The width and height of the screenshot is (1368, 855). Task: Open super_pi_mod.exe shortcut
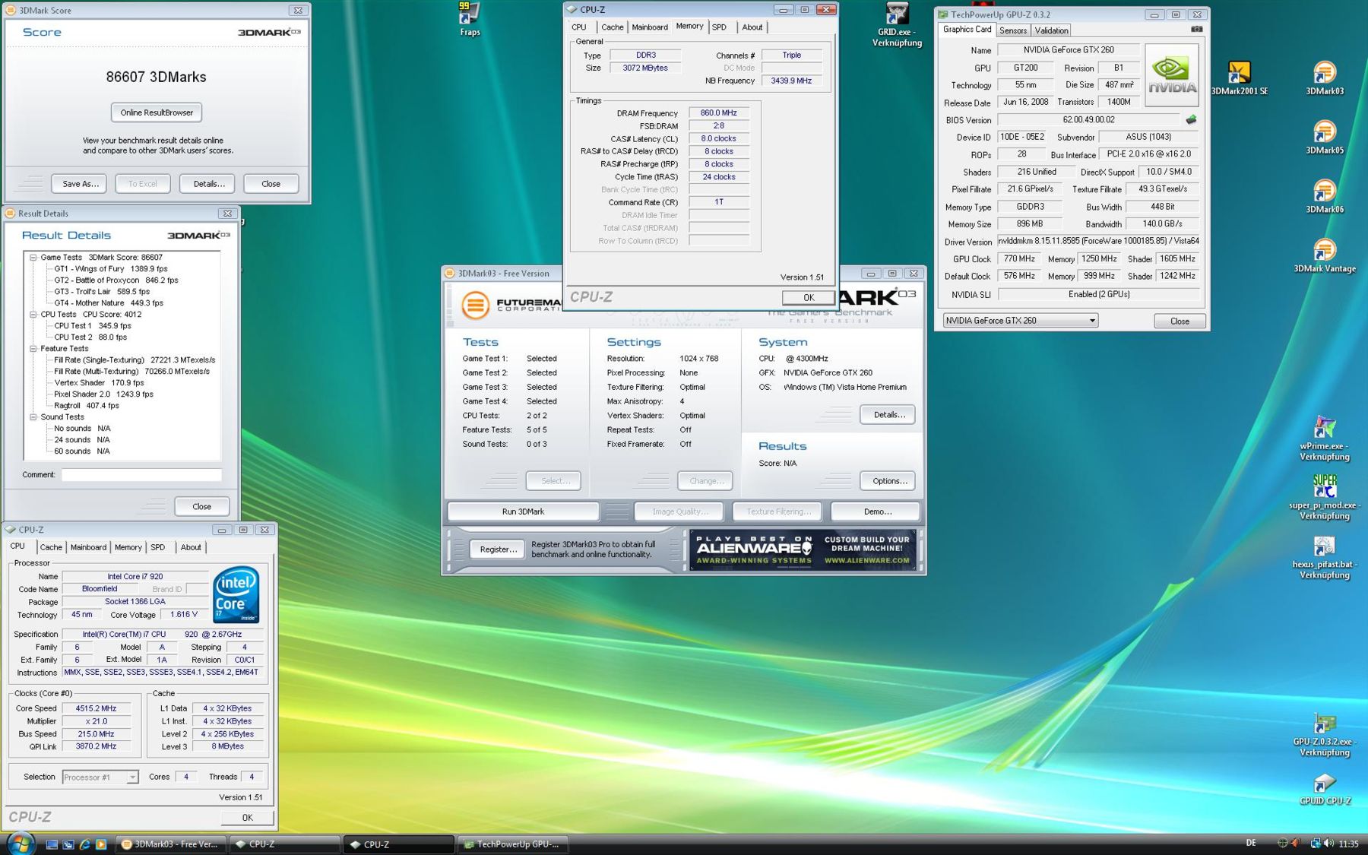coord(1325,498)
